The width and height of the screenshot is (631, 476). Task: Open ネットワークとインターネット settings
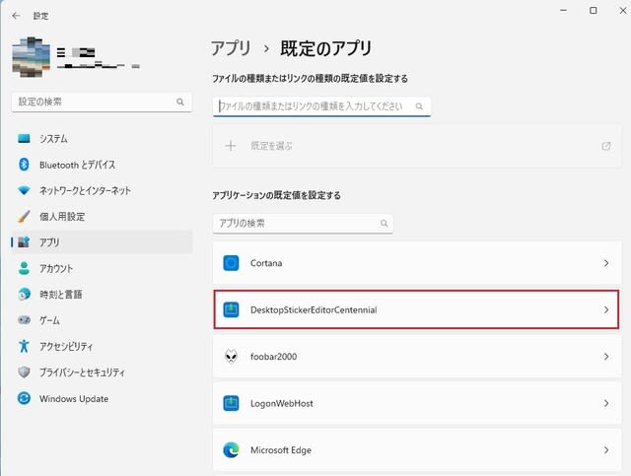coord(103,190)
